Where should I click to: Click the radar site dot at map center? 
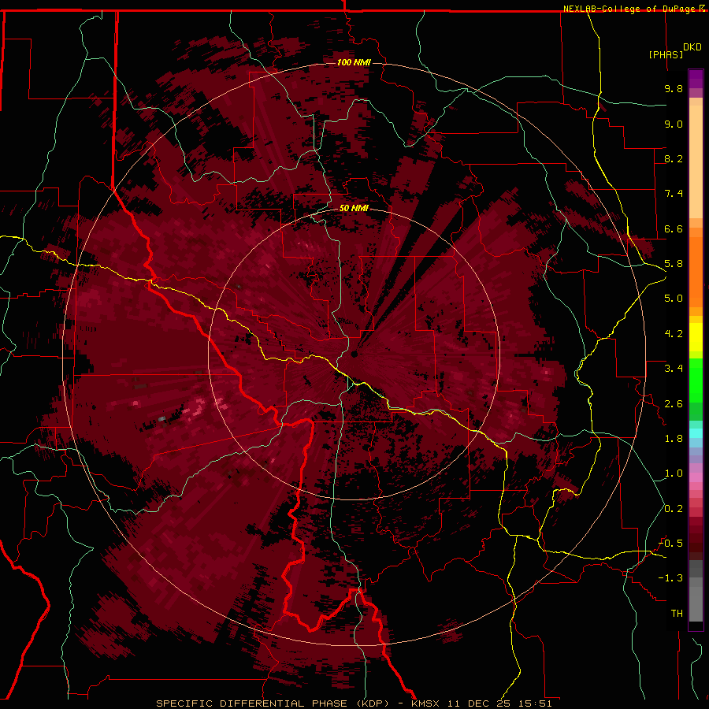(x=354, y=354)
